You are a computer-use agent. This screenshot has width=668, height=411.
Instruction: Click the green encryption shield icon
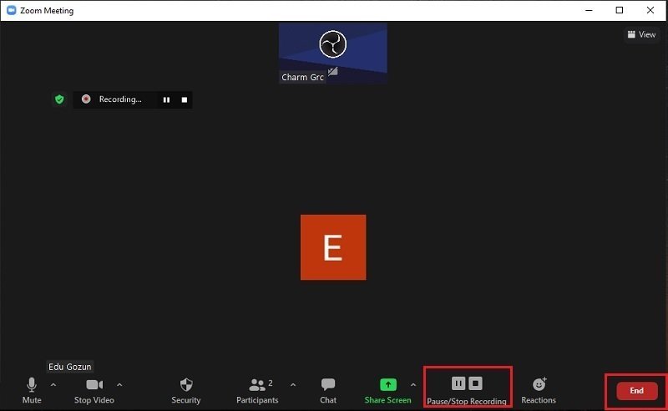tap(59, 99)
